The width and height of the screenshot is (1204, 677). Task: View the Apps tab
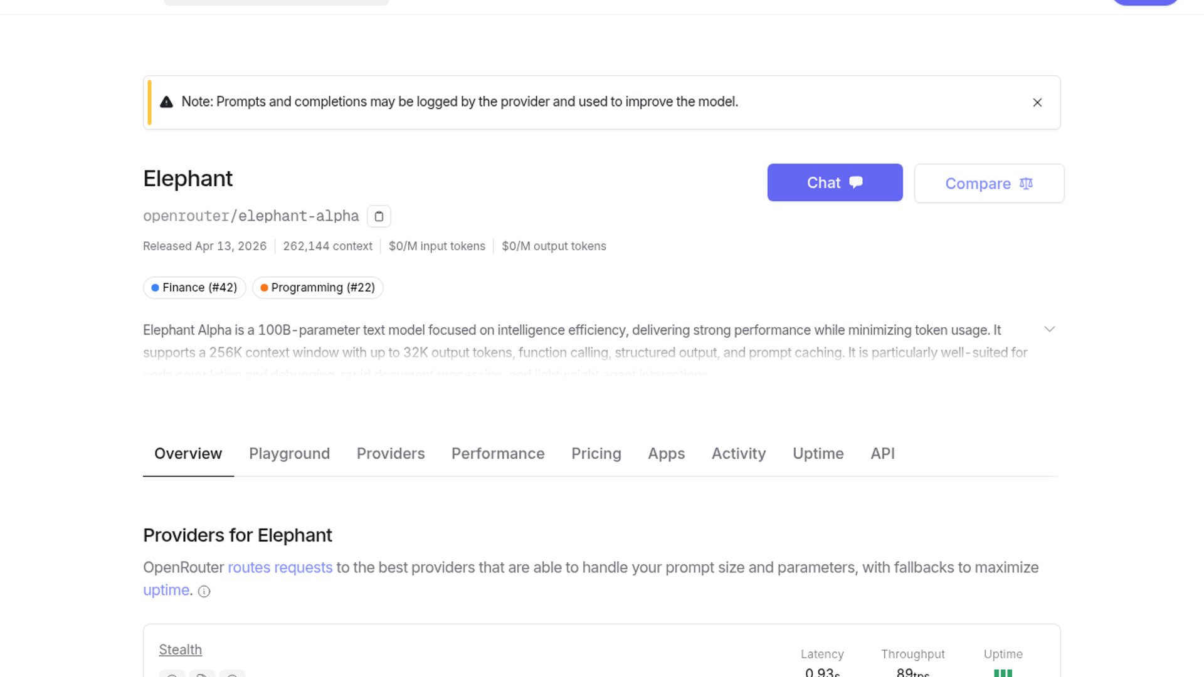pyautogui.click(x=666, y=453)
